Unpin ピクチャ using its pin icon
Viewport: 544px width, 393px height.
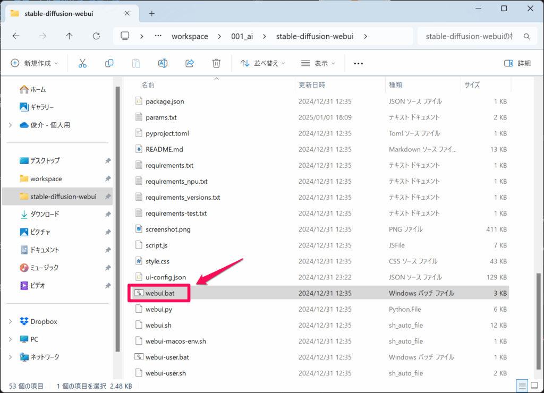[x=108, y=232]
